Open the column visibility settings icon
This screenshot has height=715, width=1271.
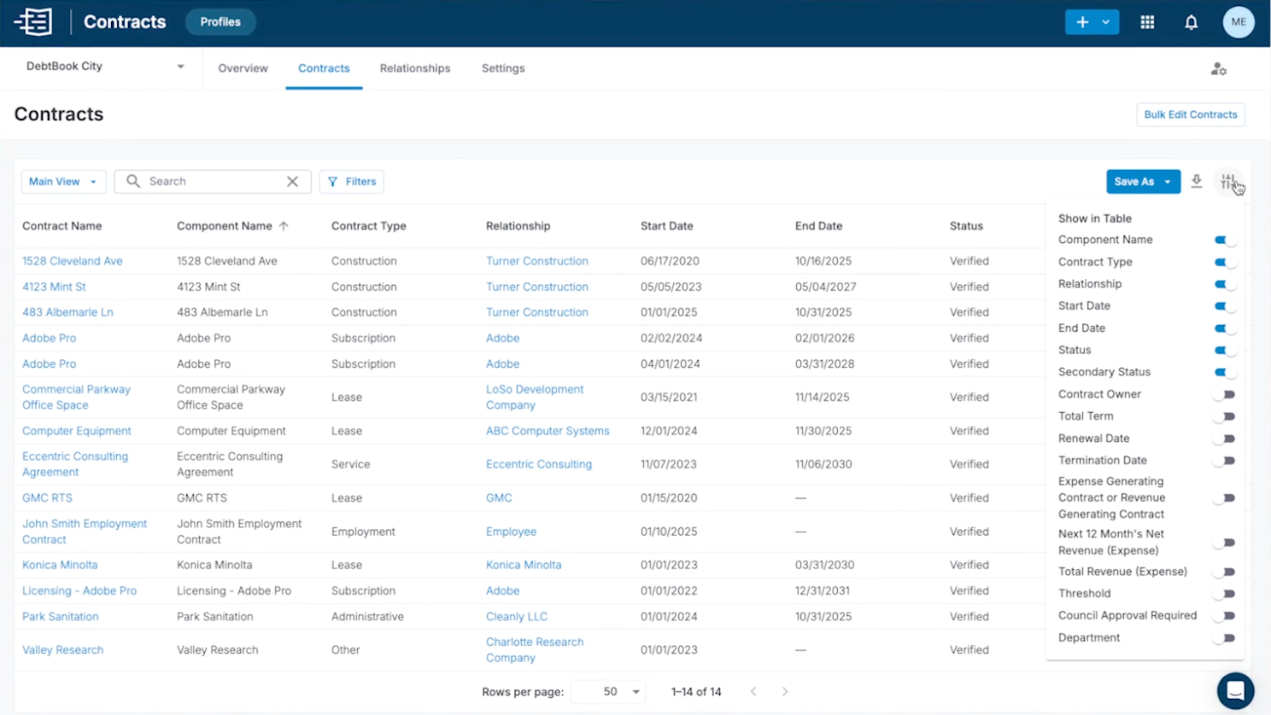point(1228,181)
